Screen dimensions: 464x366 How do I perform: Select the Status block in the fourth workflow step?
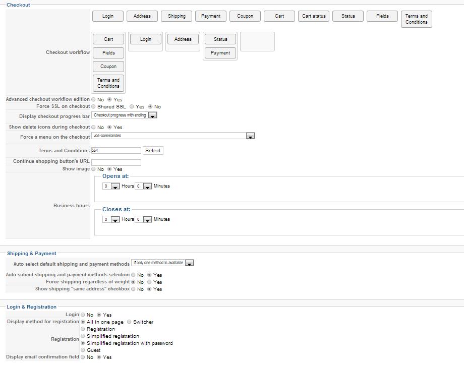tap(220, 39)
